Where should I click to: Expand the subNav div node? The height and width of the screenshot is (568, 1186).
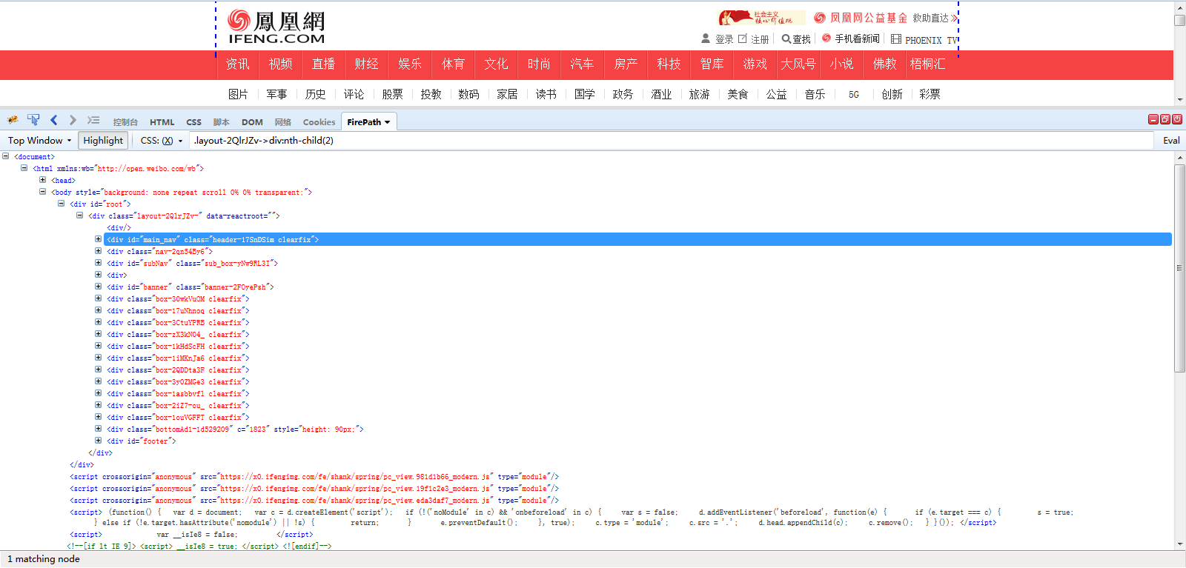point(98,263)
